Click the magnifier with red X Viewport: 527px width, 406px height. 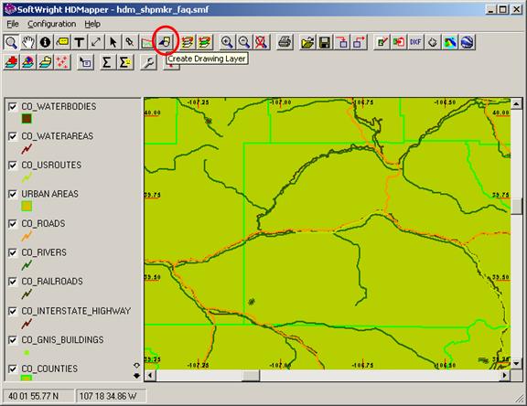[x=261, y=42]
